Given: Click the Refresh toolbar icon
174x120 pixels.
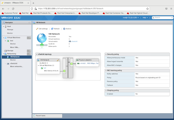Looking at the screenshot, I should click(52, 29).
